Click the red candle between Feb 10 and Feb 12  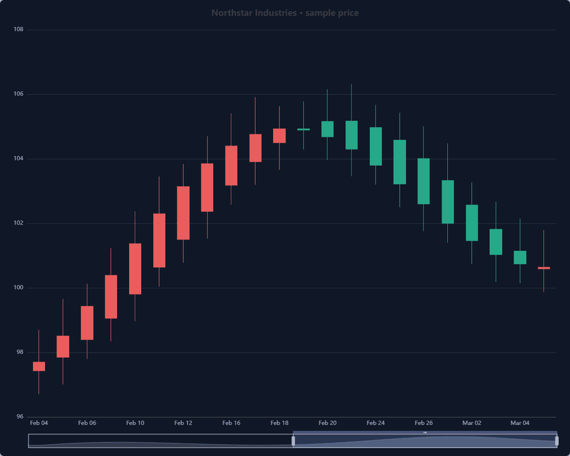coord(159,241)
